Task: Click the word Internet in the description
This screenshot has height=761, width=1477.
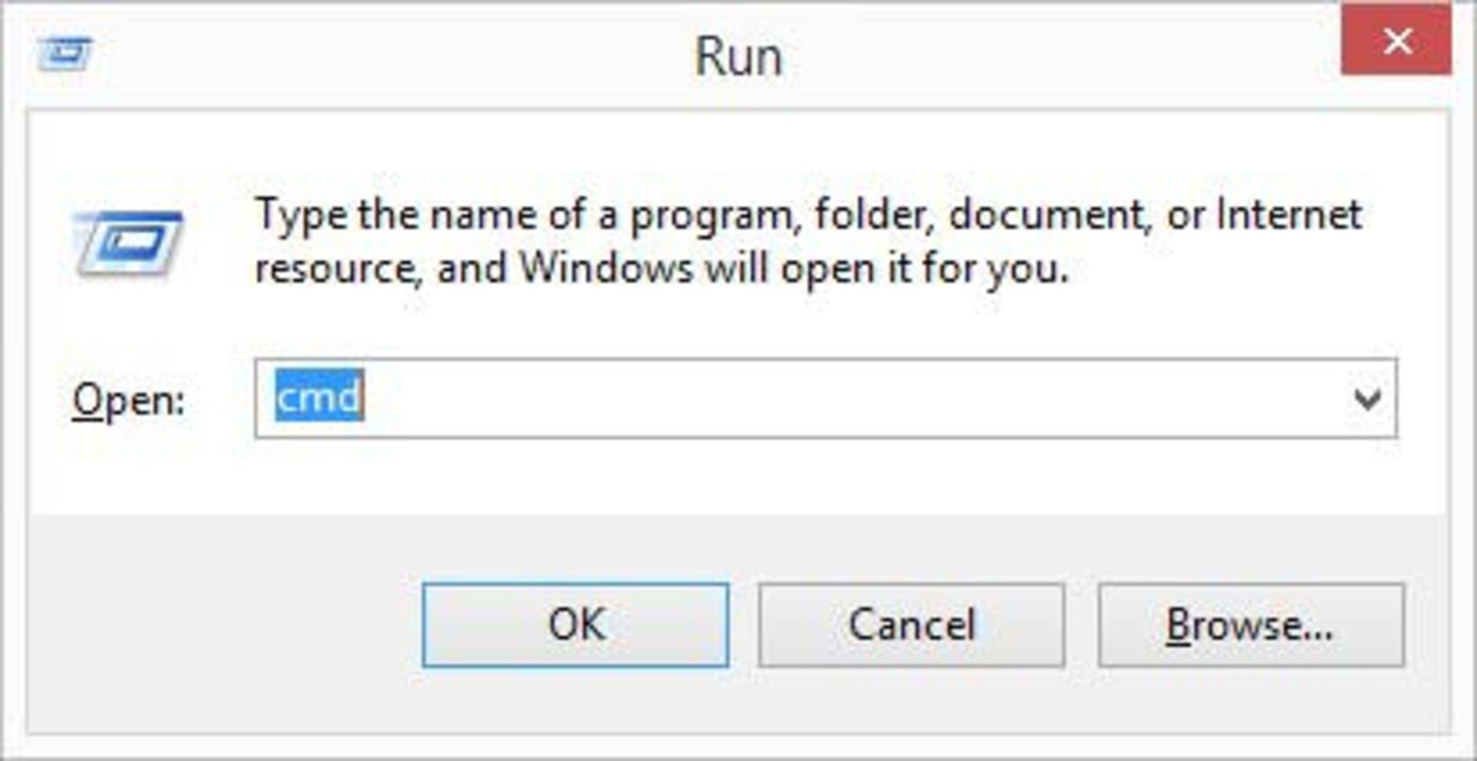Action: [x=1289, y=214]
